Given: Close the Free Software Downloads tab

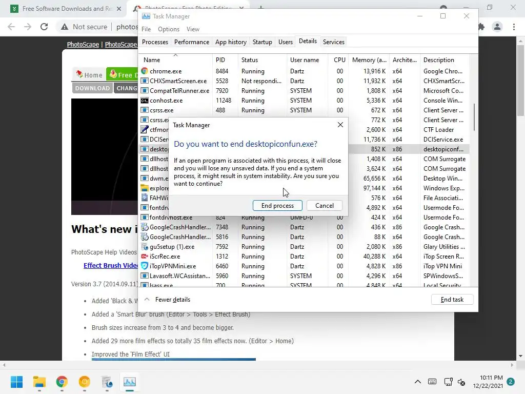Looking at the screenshot, I should [x=119, y=9].
